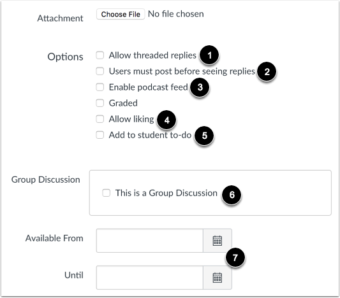Click the numbered callout 3 badge
The image size is (340, 298).
click(200, 87)
